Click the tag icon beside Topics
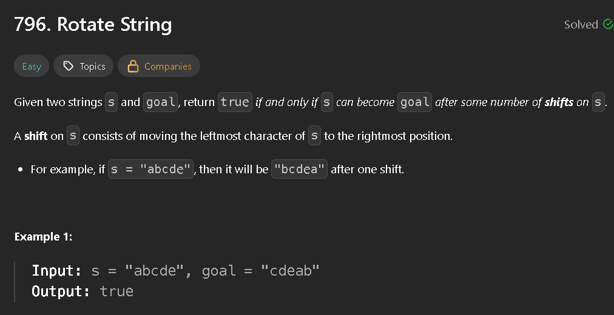Image resolution: width=614 pixels, height=315 pixels. (x=69, y=66)
